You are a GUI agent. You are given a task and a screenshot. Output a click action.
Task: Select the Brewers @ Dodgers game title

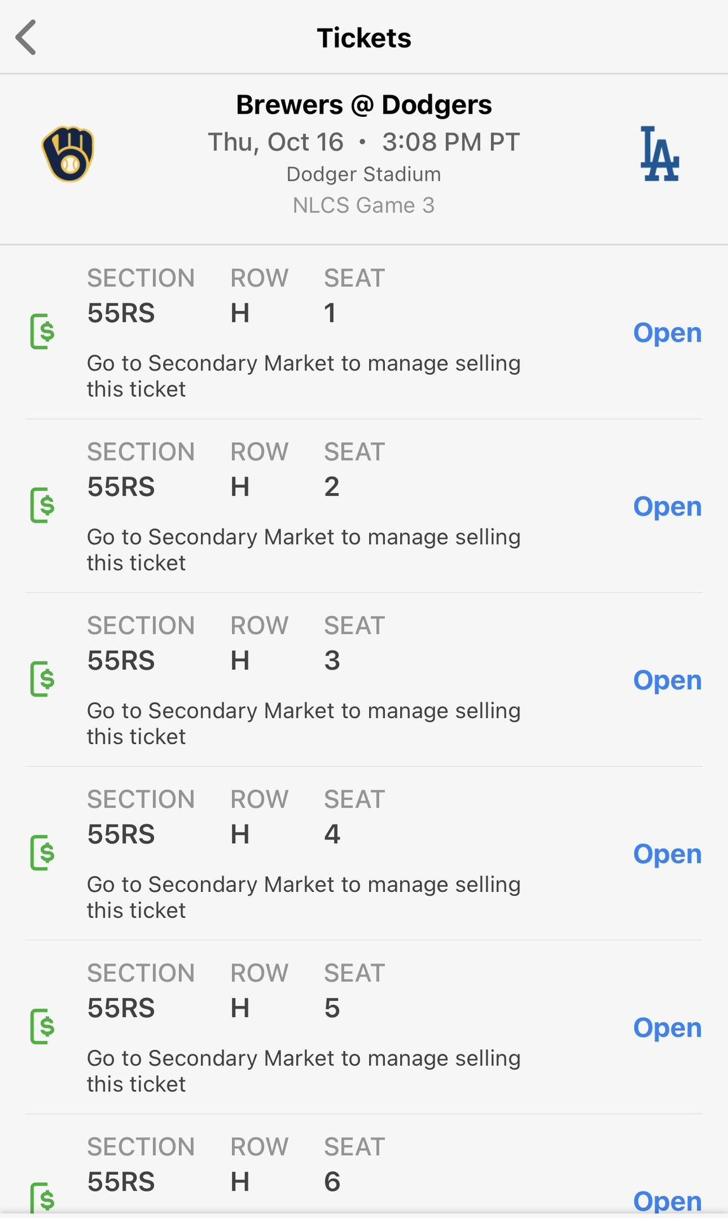[x=363, y=105]
